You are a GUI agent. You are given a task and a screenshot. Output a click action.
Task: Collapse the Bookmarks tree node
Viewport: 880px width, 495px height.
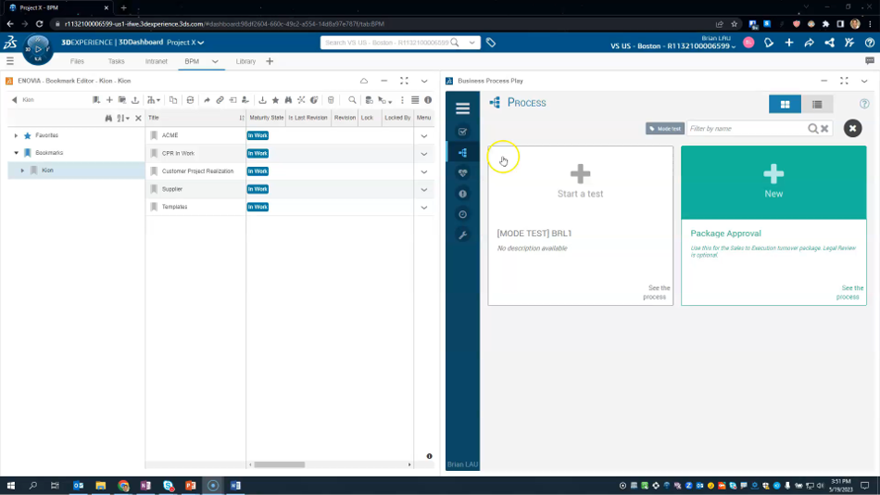click(16, 153)
